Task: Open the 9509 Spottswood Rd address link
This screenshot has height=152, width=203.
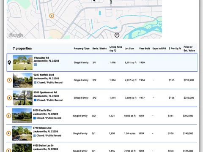Action: (47, 94)
